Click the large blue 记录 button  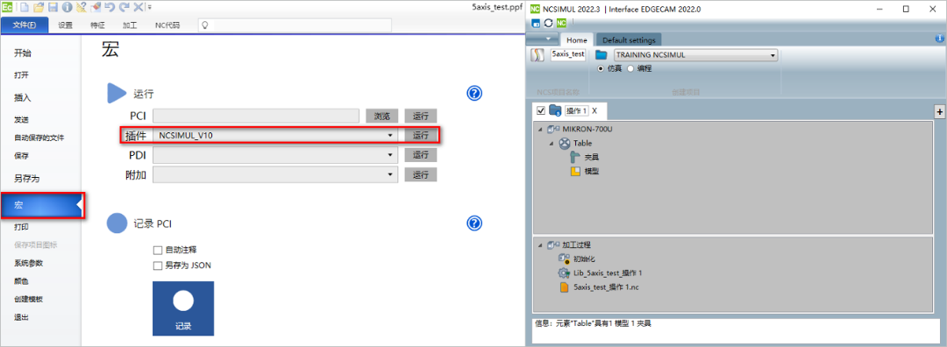click(x=183, y=308)
